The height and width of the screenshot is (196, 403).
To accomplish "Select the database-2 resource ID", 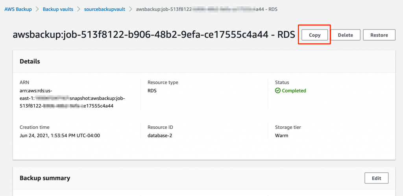I will click(x=160, y=135).
